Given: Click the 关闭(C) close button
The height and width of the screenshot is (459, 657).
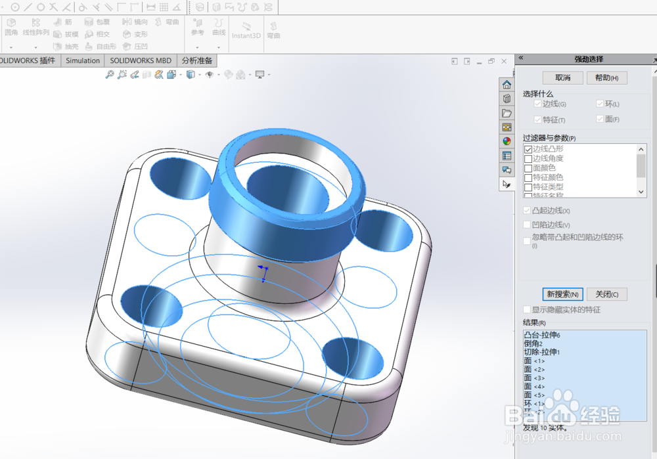Looking at the screenshot, I should click(x=606, y=294).
